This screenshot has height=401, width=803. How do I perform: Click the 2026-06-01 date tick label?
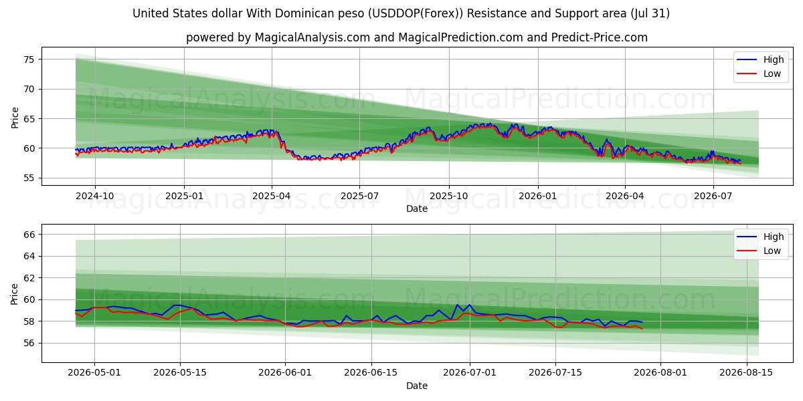pos(285,373)
